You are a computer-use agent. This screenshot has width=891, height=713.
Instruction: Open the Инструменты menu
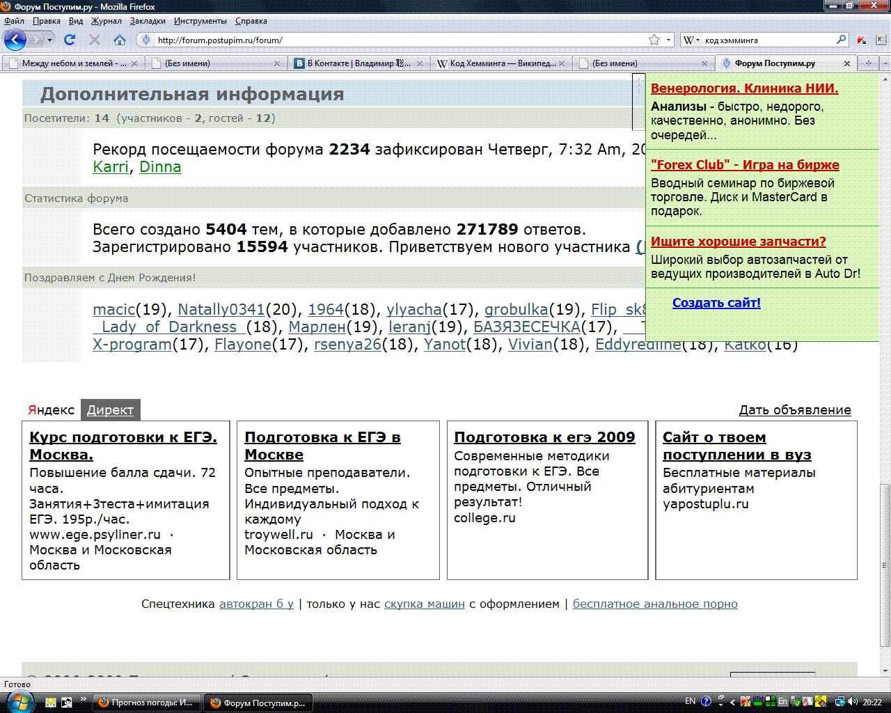coord(200,21)
